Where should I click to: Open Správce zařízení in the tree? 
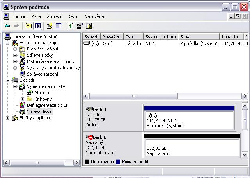pos(42,74)
